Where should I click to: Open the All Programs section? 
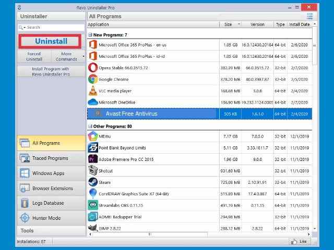(51, 143)
